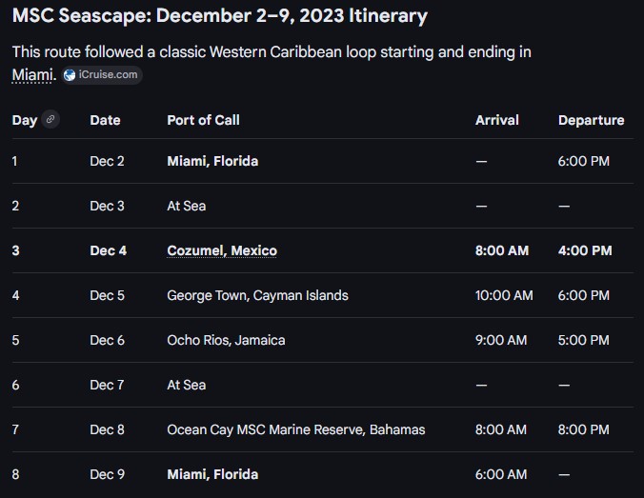Select the 5:00 PM departure for Ocho Rios
This screenshot has width=644, height=498.
coord(584,340)
